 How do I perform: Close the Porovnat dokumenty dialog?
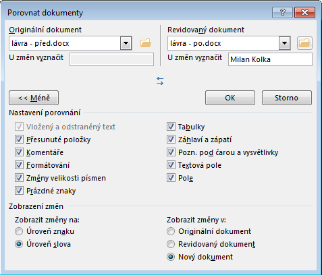[x=304, y=12]
